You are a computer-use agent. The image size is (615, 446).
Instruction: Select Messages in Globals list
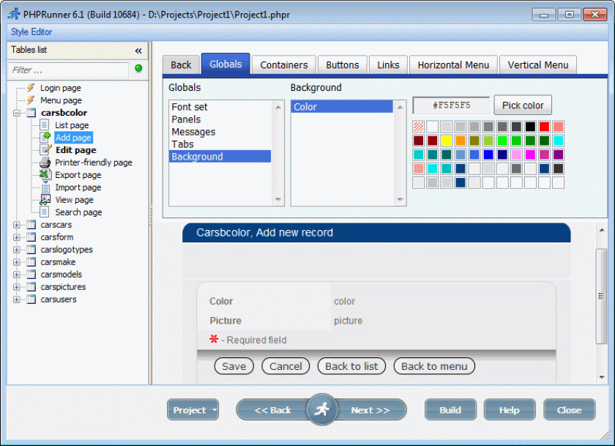coord(220,132)
